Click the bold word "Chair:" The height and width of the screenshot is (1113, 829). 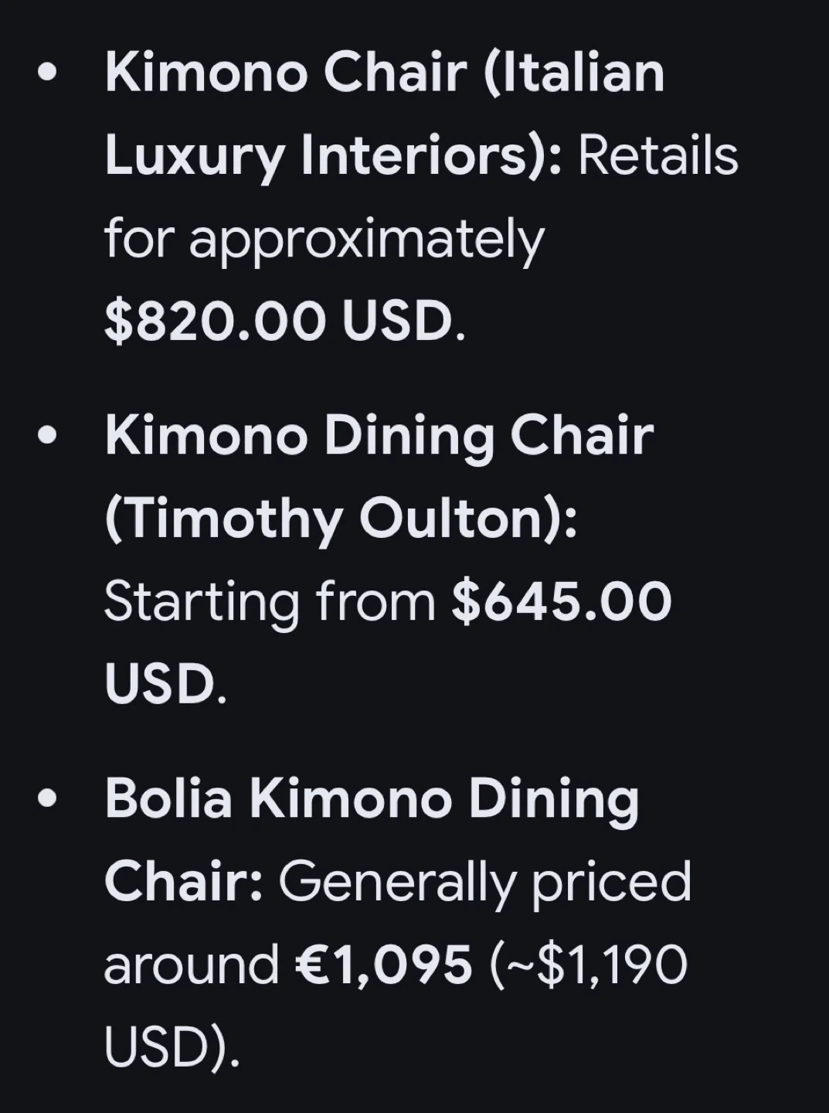click(x=184, y=881)
